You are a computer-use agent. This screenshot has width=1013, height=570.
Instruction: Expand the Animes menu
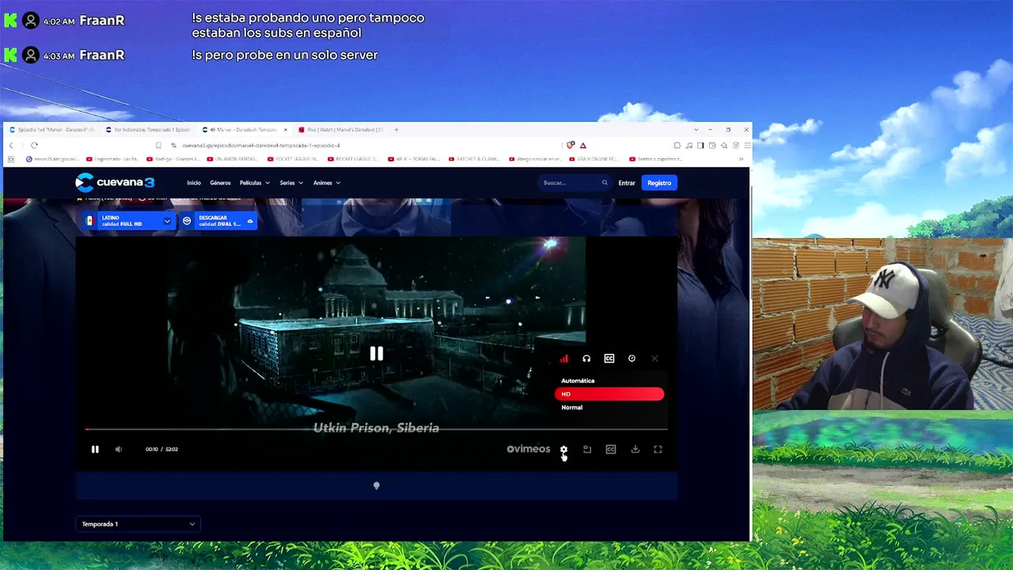327,183
